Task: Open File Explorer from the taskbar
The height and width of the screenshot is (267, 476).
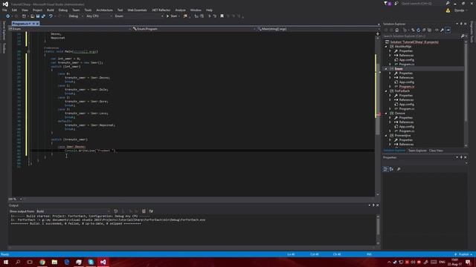Action: (54, 262)
